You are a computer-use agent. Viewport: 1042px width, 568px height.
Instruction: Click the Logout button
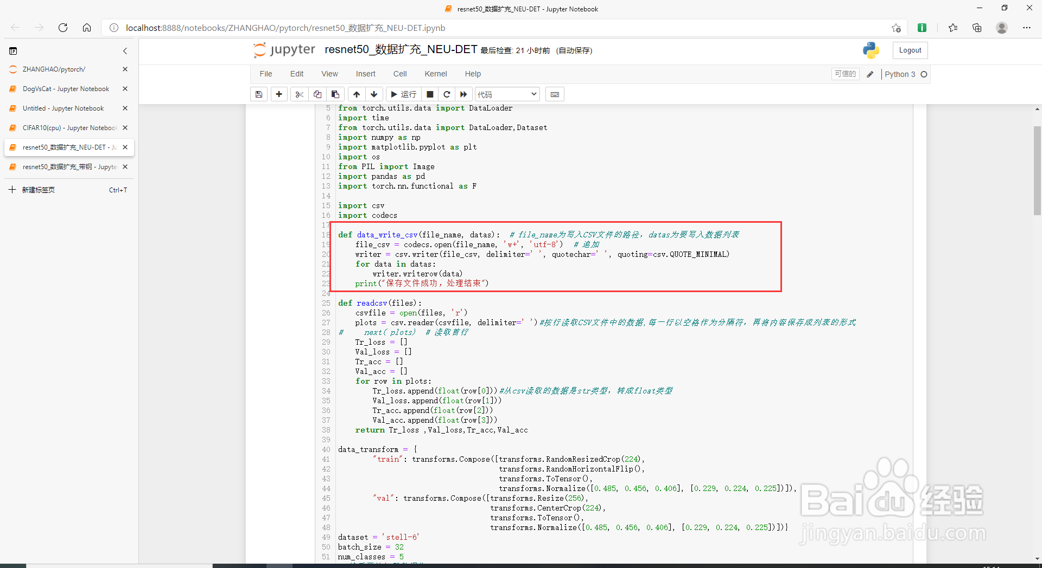tap(910, 50)
